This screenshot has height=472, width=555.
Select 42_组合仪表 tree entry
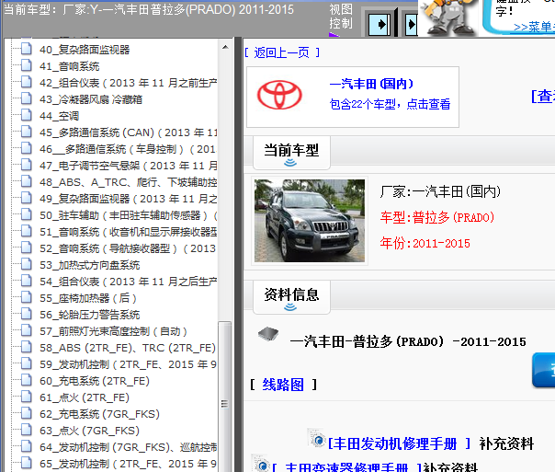click(128, 83)
